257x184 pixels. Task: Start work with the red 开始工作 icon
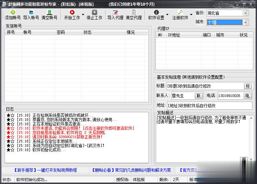(72, 12)
